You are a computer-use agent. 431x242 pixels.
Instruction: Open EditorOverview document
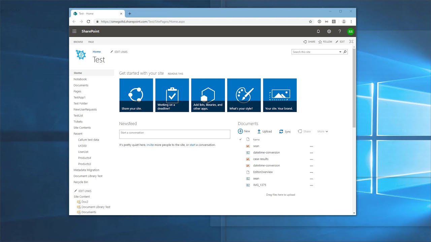263,172
